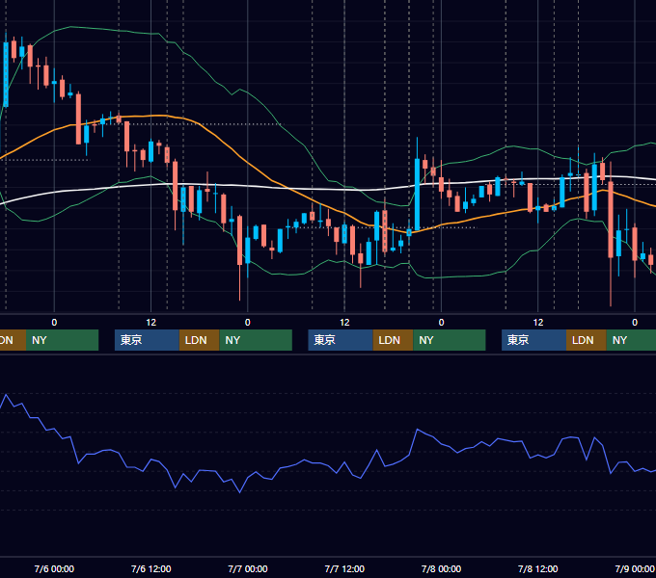Click the 7/7 00:00 date label

click(x=248, y=568)
